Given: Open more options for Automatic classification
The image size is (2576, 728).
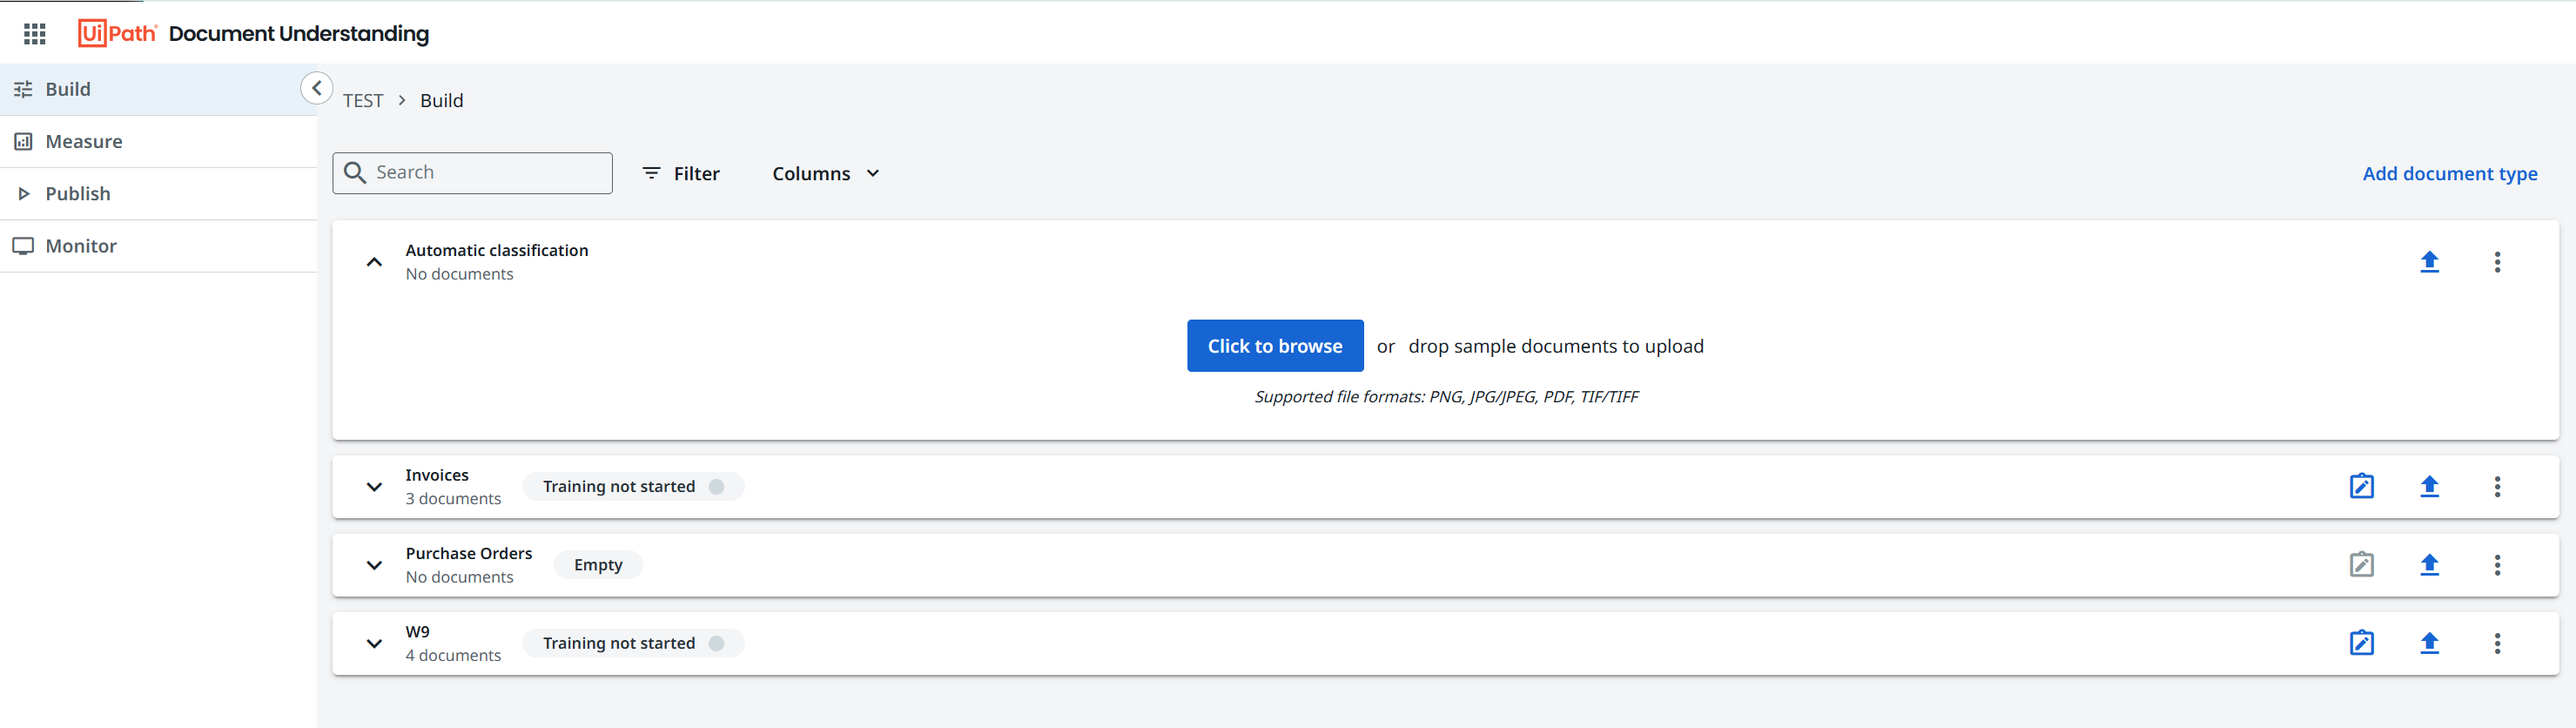Looking at the screenshot, I should pos(2497,262).
